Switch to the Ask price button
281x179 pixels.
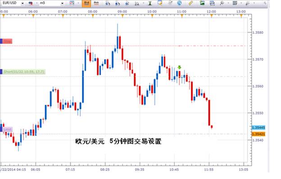coord(96,3)
